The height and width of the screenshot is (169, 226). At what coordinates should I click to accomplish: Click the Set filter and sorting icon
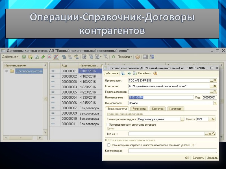(x=84, y=57)
